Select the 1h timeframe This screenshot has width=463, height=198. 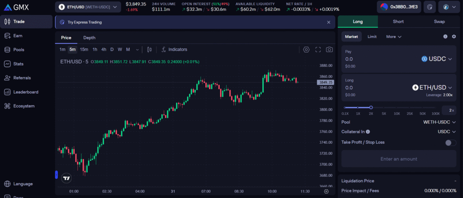[95, 50]
